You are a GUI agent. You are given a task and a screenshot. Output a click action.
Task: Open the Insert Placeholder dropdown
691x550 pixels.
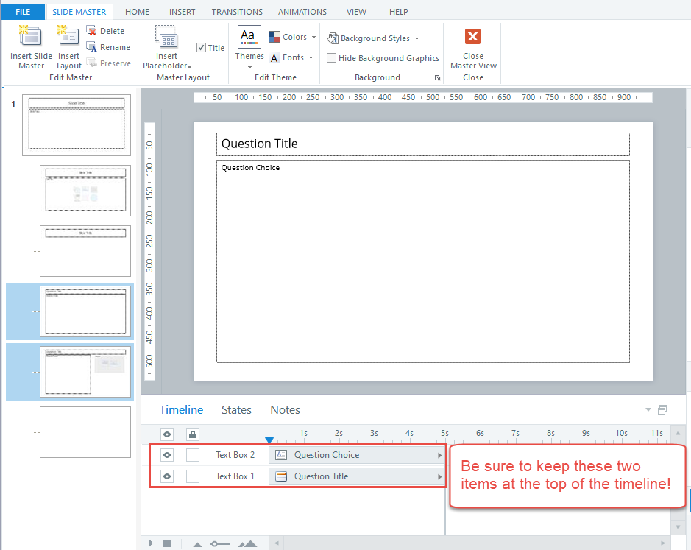(166, 47)
